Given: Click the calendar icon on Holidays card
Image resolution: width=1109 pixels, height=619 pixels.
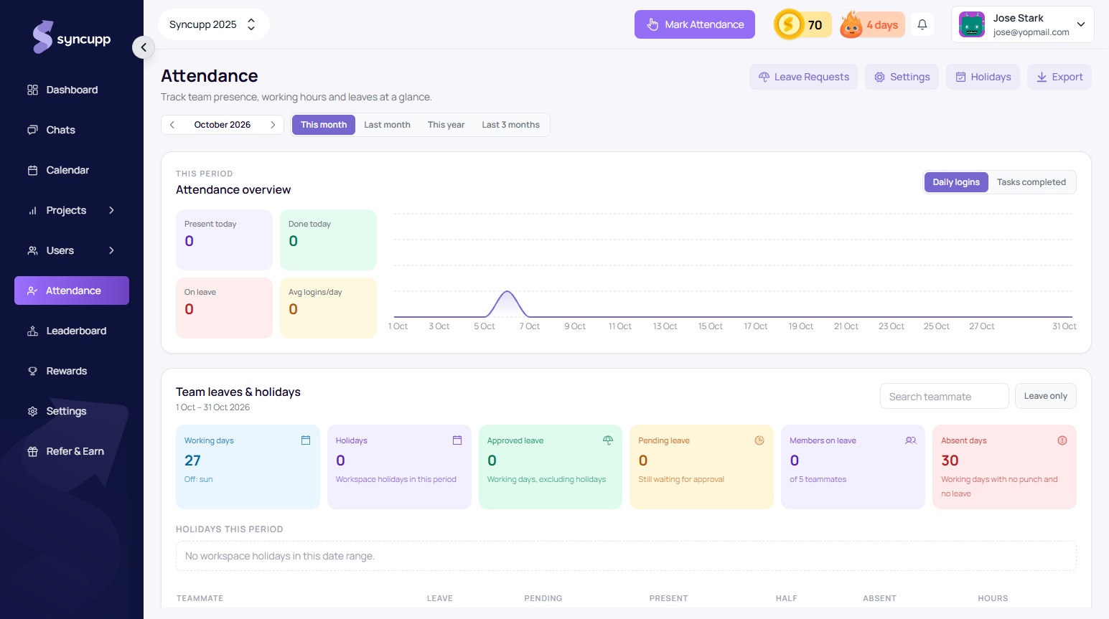Looking at the screenshot, I should coord(457,440).
